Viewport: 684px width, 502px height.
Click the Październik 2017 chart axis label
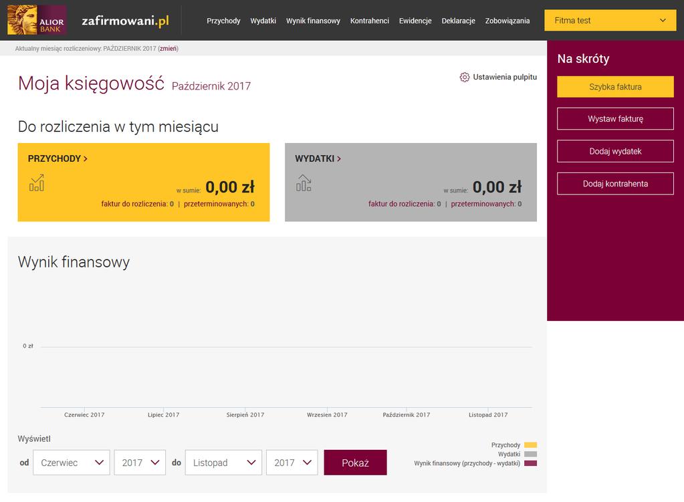pos(406,415)
